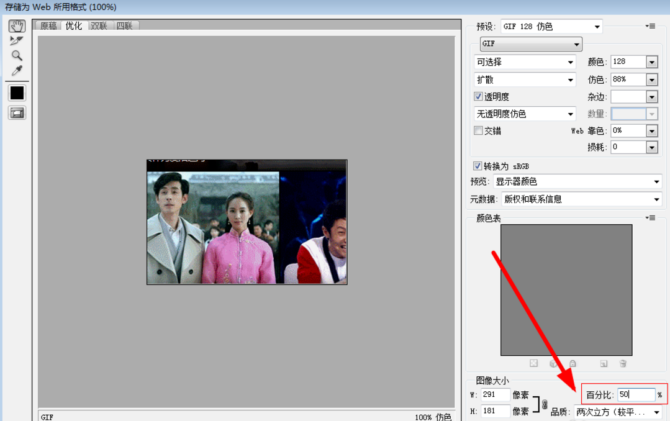Viewport: 670px width, 421px height.
Task: Open the GIF file format dropdown
Action: pos(531,43)
